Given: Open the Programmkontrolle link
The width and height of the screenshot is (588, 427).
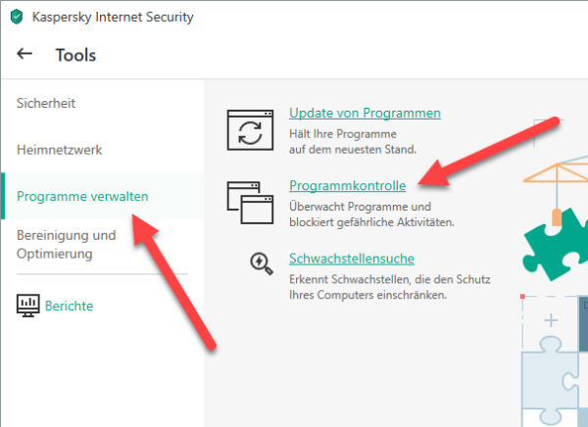Looking at the screenshot, I should pyautogui.click(x=347, y=185).
